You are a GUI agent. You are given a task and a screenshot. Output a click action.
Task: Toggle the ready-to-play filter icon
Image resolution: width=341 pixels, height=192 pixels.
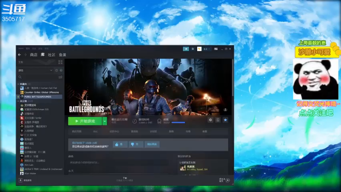point(61,70)
